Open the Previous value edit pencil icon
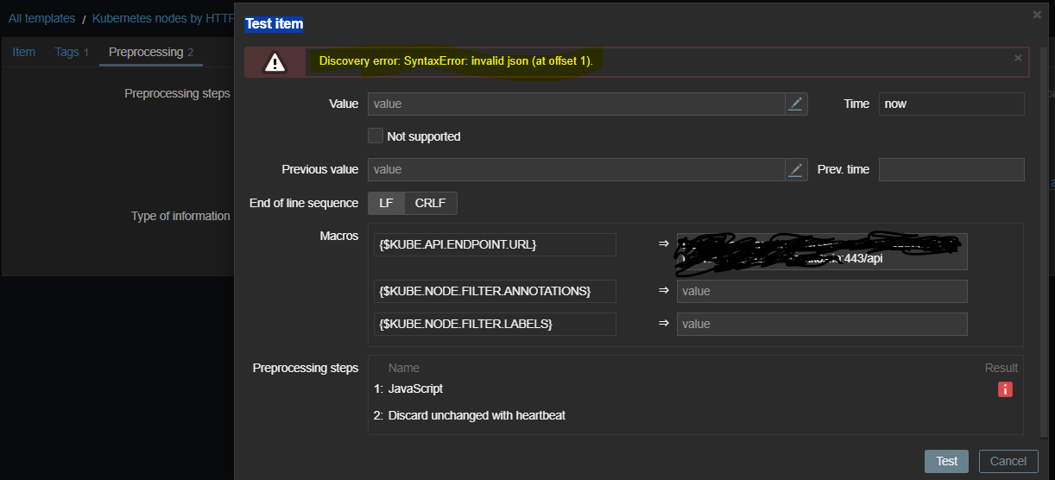The width and height of the screenshot is (1055, 480). [796, 169]
